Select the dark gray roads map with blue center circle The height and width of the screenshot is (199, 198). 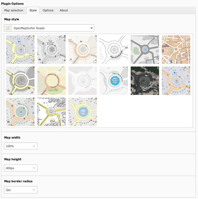click(145, 50)
